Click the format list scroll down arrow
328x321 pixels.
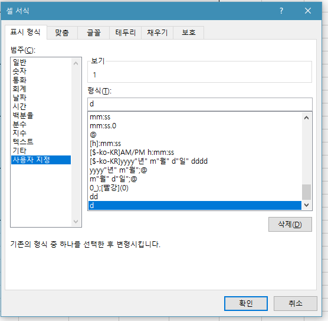coord(306,205)
